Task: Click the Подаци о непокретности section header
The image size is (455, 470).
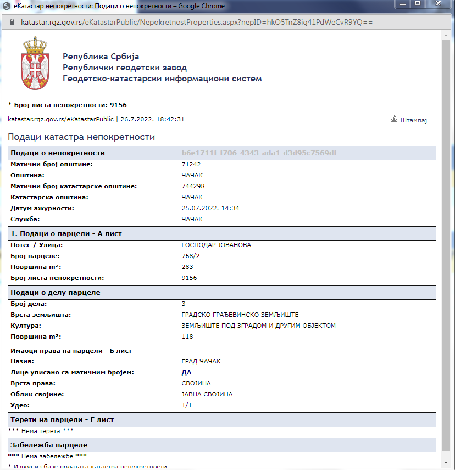Action: click(x=55, y=153)
